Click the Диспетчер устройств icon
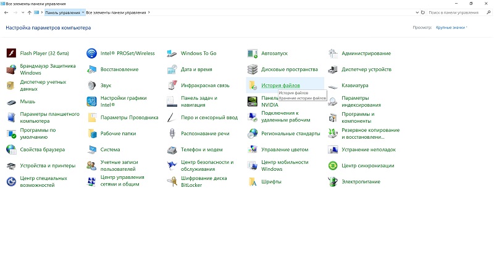This screenshot has height=262, width=494. click(x=333, y=69)
